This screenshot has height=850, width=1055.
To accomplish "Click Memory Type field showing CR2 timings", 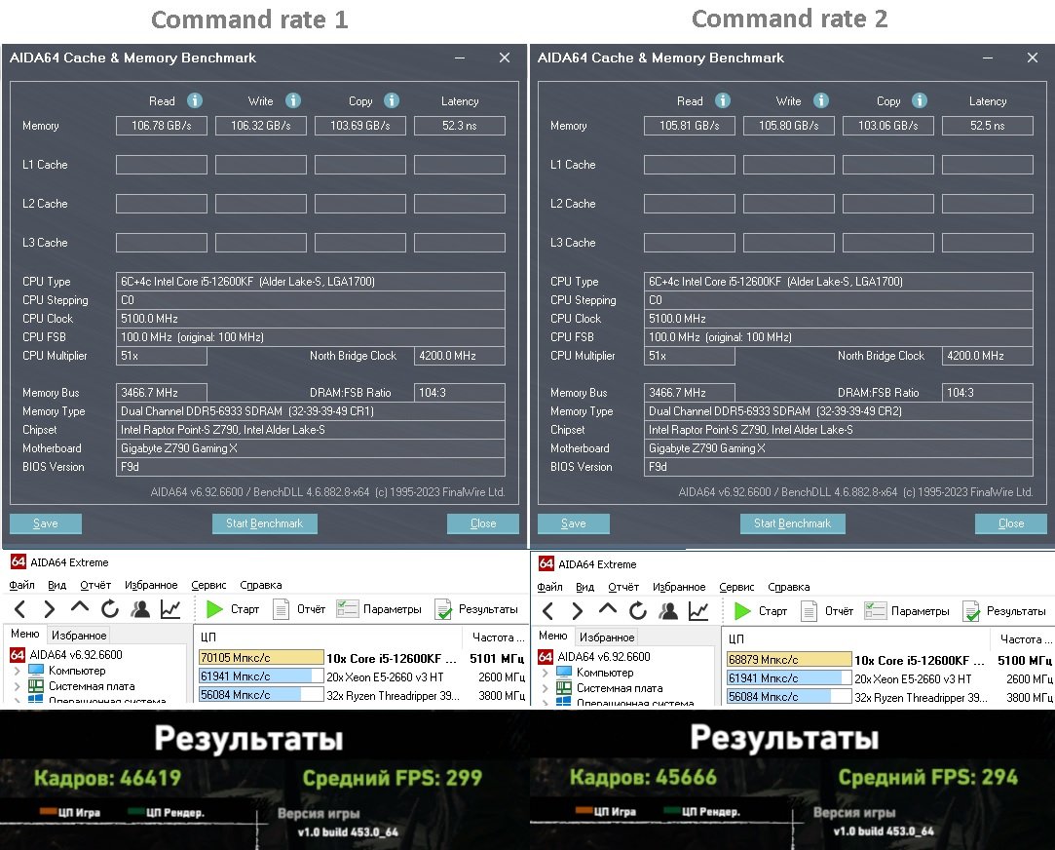I will [x=839, y=411].
